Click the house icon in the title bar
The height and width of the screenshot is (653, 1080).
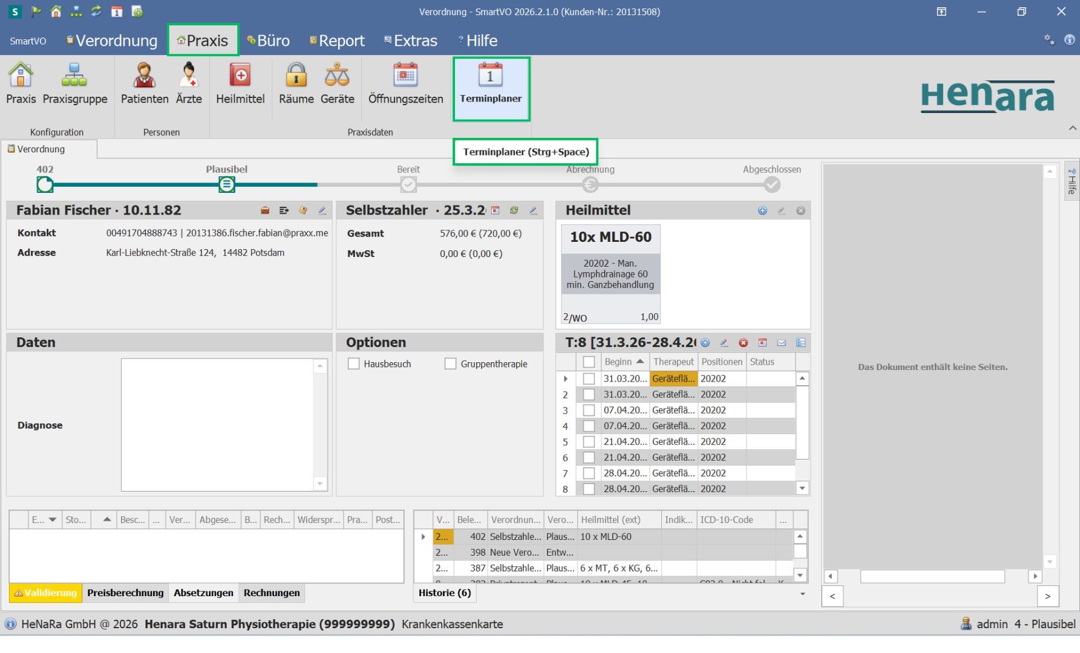tap(56, 11)
